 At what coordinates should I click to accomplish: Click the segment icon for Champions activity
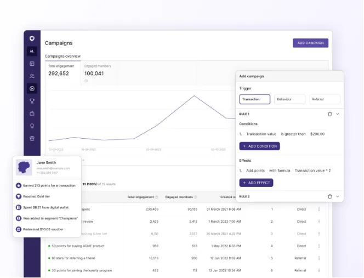[19, 218]
